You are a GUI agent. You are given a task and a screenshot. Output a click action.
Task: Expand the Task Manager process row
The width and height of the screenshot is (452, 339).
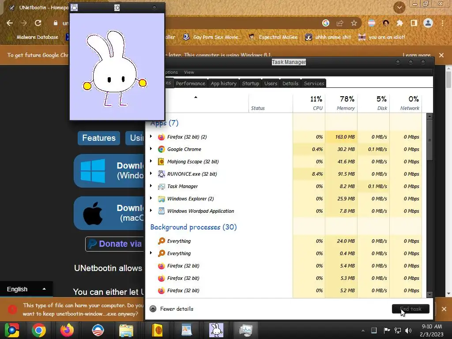pos(151,186)
